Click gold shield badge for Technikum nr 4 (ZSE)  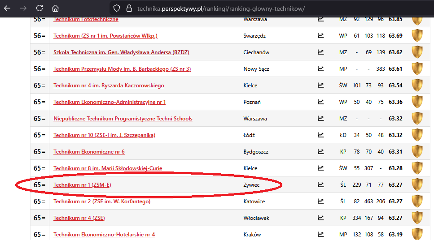click(x=417, y=218)
